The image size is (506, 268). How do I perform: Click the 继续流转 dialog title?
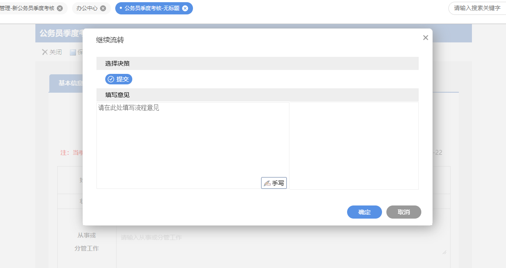pyautogui.click(x=110, y=40)
